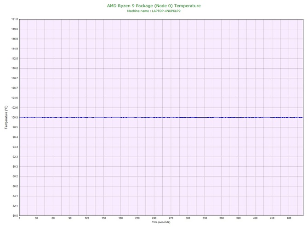The image size is (308, 230).
Task: Click the 390 seconds x-axis label
Action: (238, 218)
